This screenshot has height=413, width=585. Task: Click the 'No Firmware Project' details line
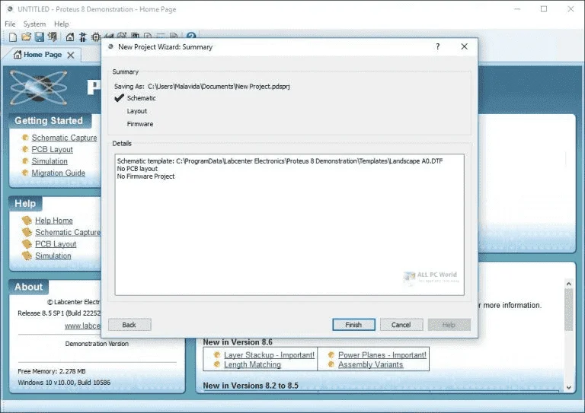tap(146, 176)
